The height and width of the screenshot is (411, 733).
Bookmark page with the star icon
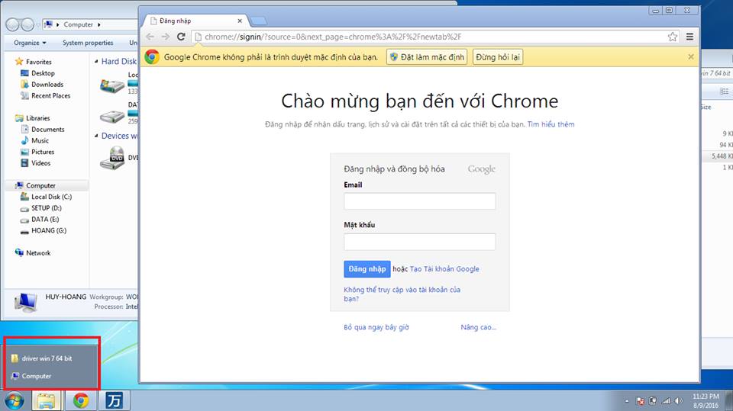click(672, 37)
